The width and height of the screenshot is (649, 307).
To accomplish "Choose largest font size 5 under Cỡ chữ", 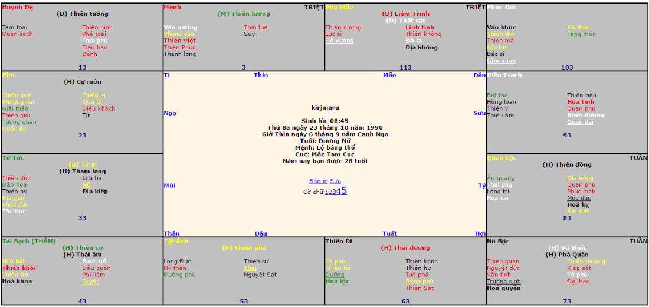I will [x=344, y=190].
